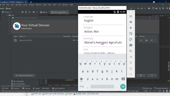Click Create Virtual Device button
The image size is (170, 96).
[24, 75]
